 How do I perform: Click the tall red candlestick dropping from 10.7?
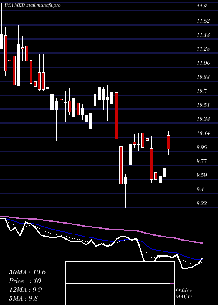pos(116,116)
